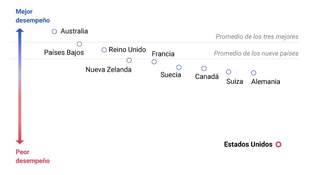The height and width of the screenshot is (175, 311).
Task: Click the Alemania circle marker
Action: (x=253, y=73)
